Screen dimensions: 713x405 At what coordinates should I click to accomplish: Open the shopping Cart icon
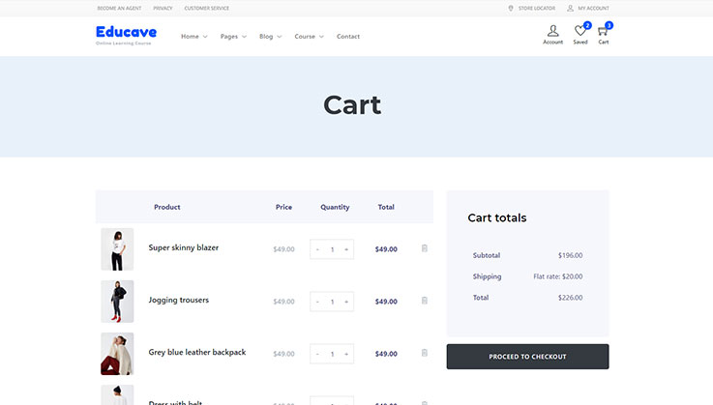[603, 32]
